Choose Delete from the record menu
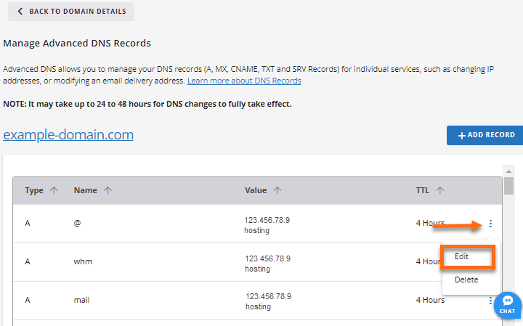523x326 pixels. [x=466, y=280]
